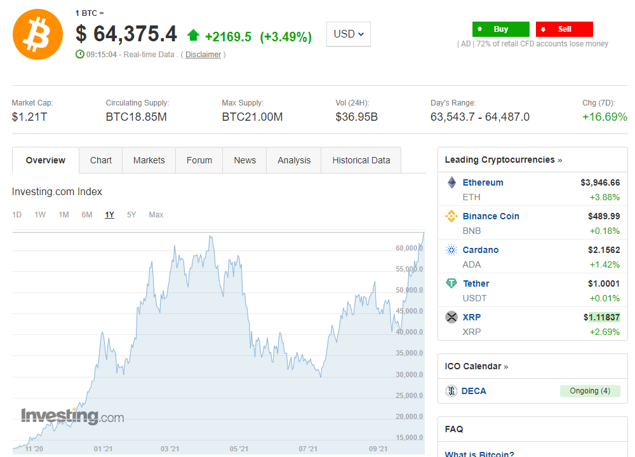Viewport: 635px width, 457px height.
Task: Open the ICO Calendar link
Action: 476,366
